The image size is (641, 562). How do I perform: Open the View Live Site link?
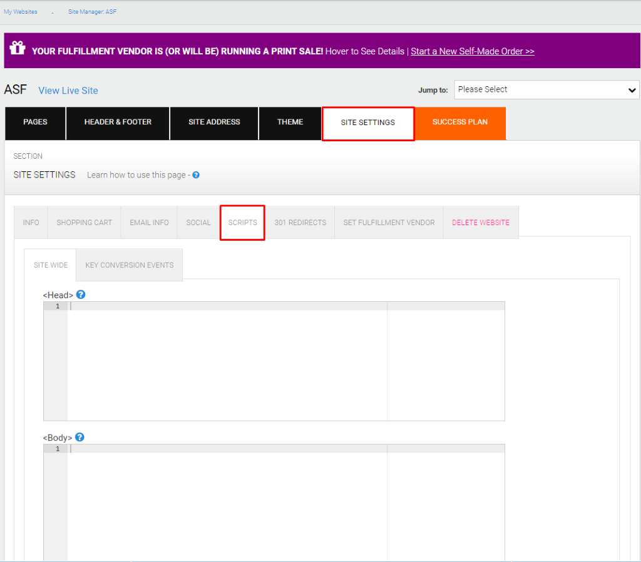pos(68,90)
